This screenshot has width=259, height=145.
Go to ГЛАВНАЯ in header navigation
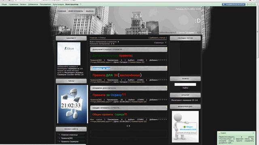pyautogui.click(x=62, y=11)
